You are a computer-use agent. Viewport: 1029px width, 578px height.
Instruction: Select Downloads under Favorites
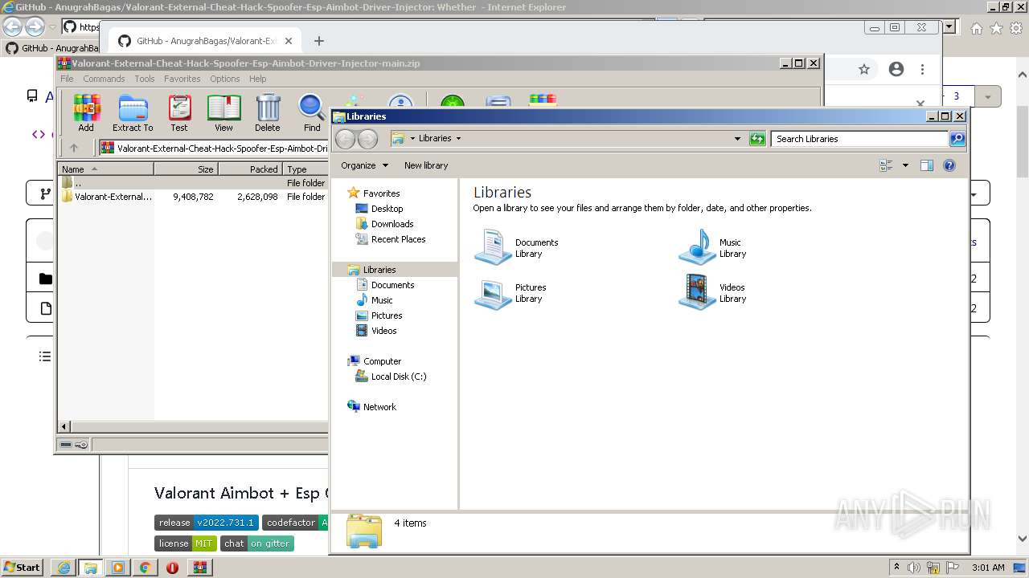pos(392,224)
